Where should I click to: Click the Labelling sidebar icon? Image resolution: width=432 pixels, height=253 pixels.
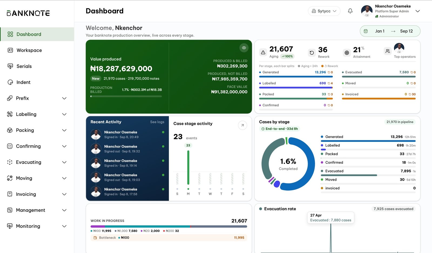[10, 114]
